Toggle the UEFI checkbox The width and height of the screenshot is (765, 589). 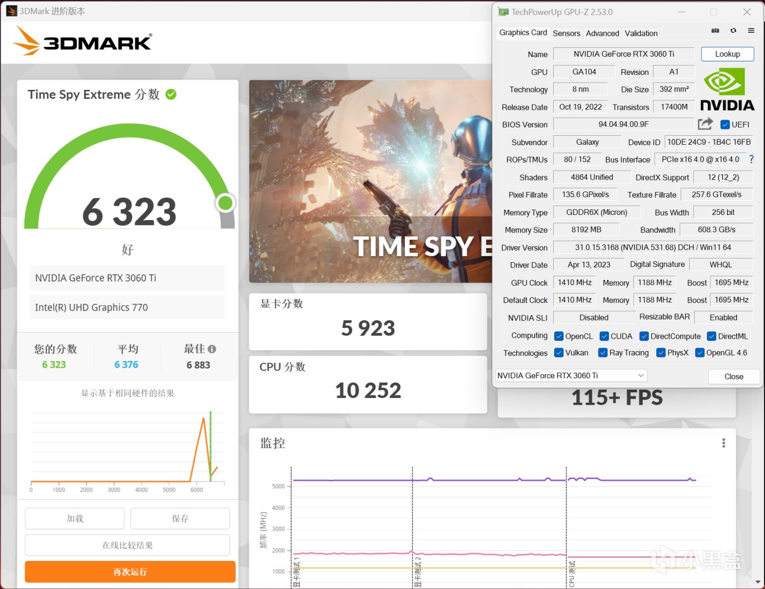[x=725, y=124]
